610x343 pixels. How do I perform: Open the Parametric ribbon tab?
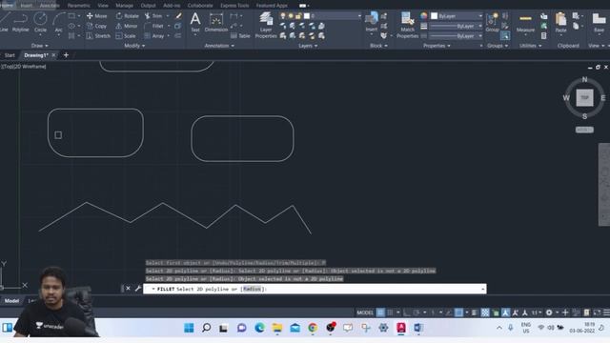pos(78,6)
